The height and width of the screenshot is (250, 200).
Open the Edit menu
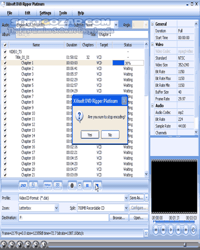pos(27,13)
